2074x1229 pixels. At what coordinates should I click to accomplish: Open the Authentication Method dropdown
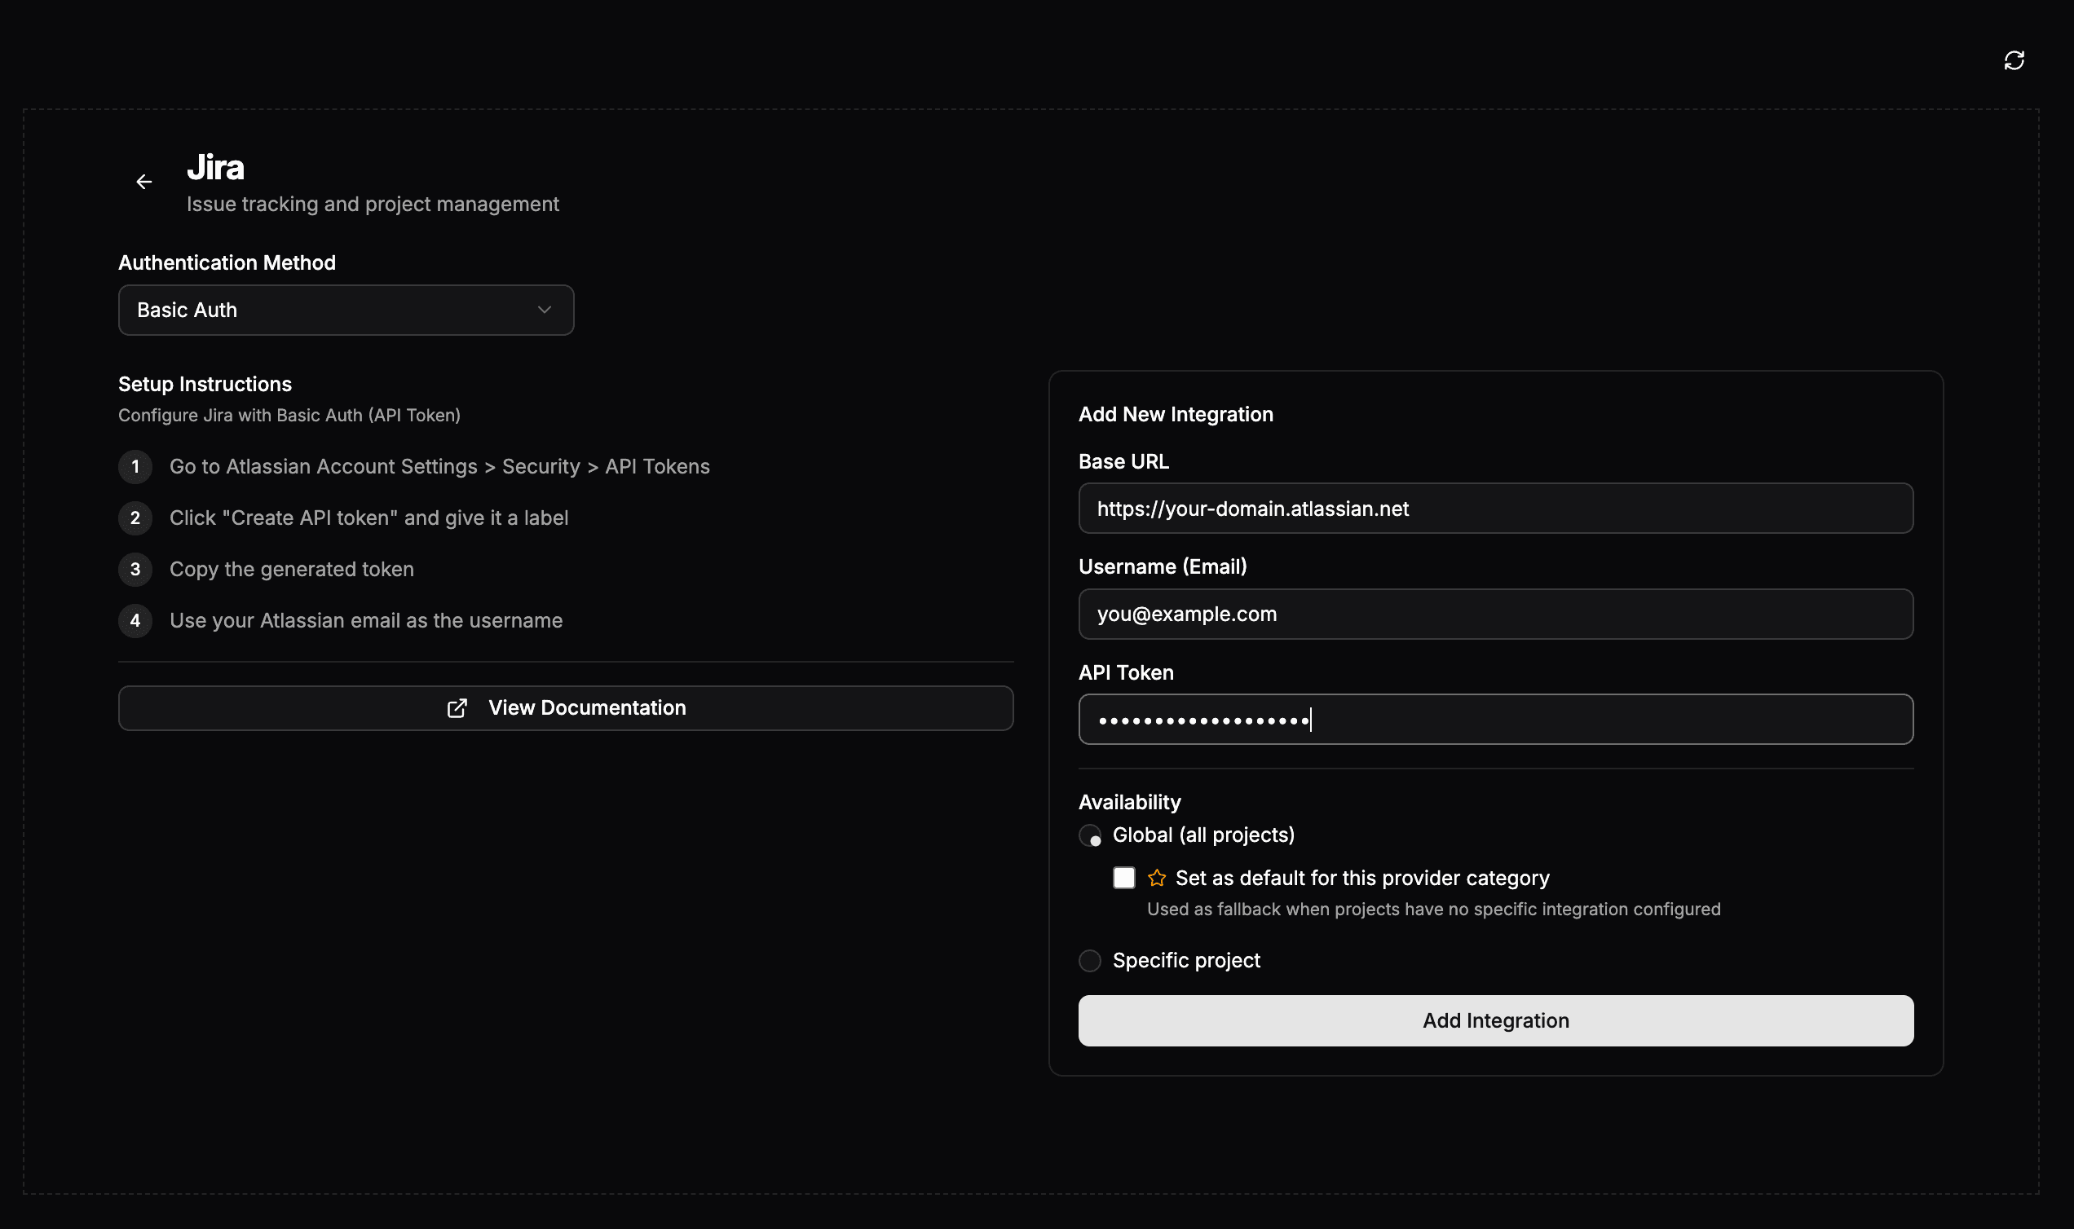tap(346, 310)
